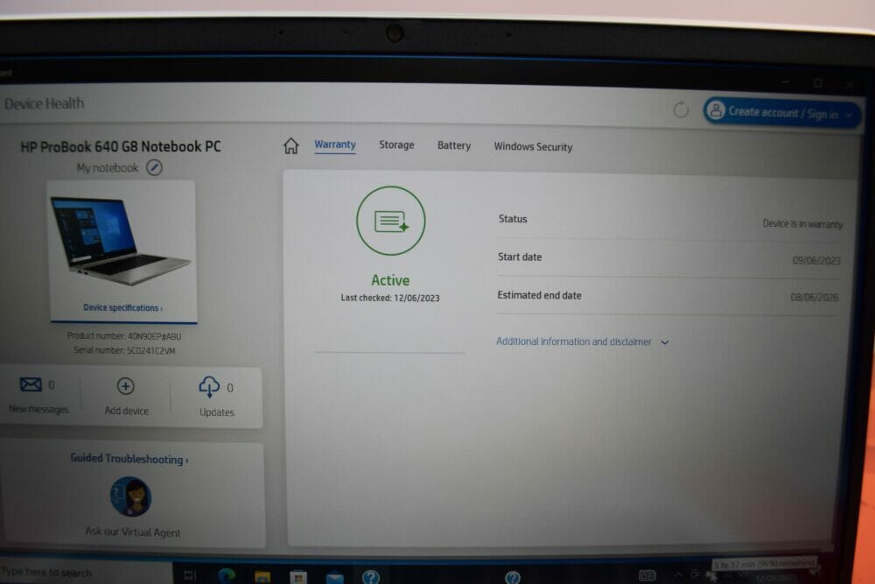Minimize the HP Support Assistant window
This screenshot has height=584, width=875.
pos(785,82)
